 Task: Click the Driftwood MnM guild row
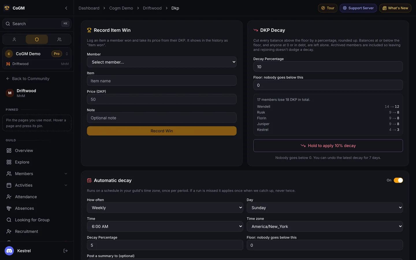pyautogui.click(x=37, y=64)
